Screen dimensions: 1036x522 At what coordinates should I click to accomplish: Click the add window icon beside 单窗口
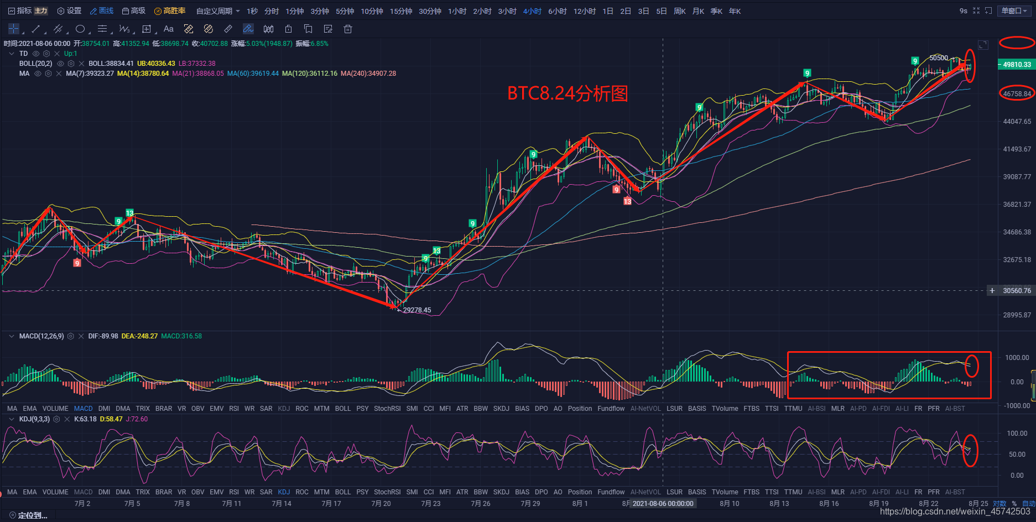988,11
